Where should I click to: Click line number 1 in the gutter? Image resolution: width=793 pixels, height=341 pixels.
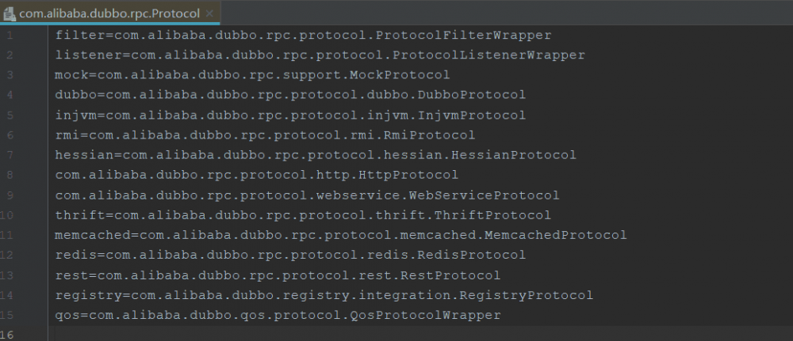[8, 36]
